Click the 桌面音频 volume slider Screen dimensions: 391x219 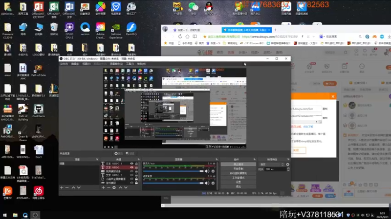coord(174,183)
